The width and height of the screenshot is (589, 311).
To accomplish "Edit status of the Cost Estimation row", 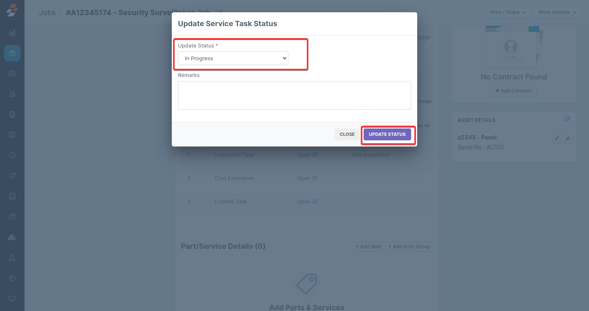I will [315, 178].
